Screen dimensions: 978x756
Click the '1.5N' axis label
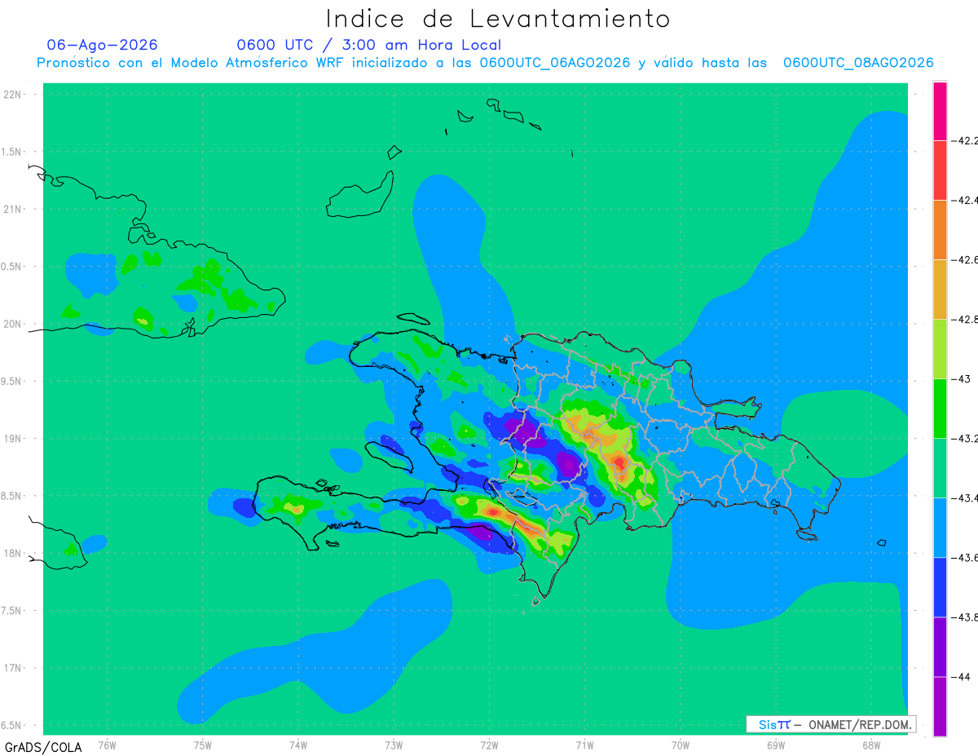coord(12,153)
